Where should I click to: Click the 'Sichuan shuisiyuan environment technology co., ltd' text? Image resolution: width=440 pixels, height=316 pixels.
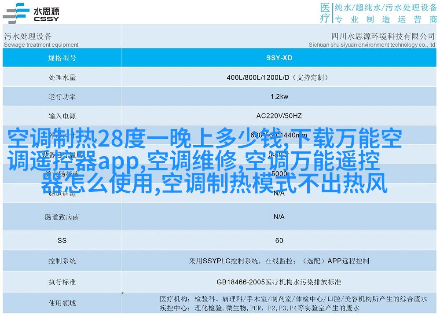(372, 44)
